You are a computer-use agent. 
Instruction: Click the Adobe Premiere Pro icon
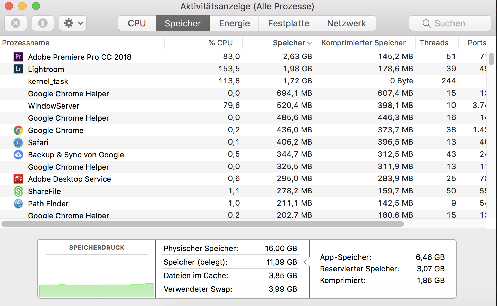[18, 57]
